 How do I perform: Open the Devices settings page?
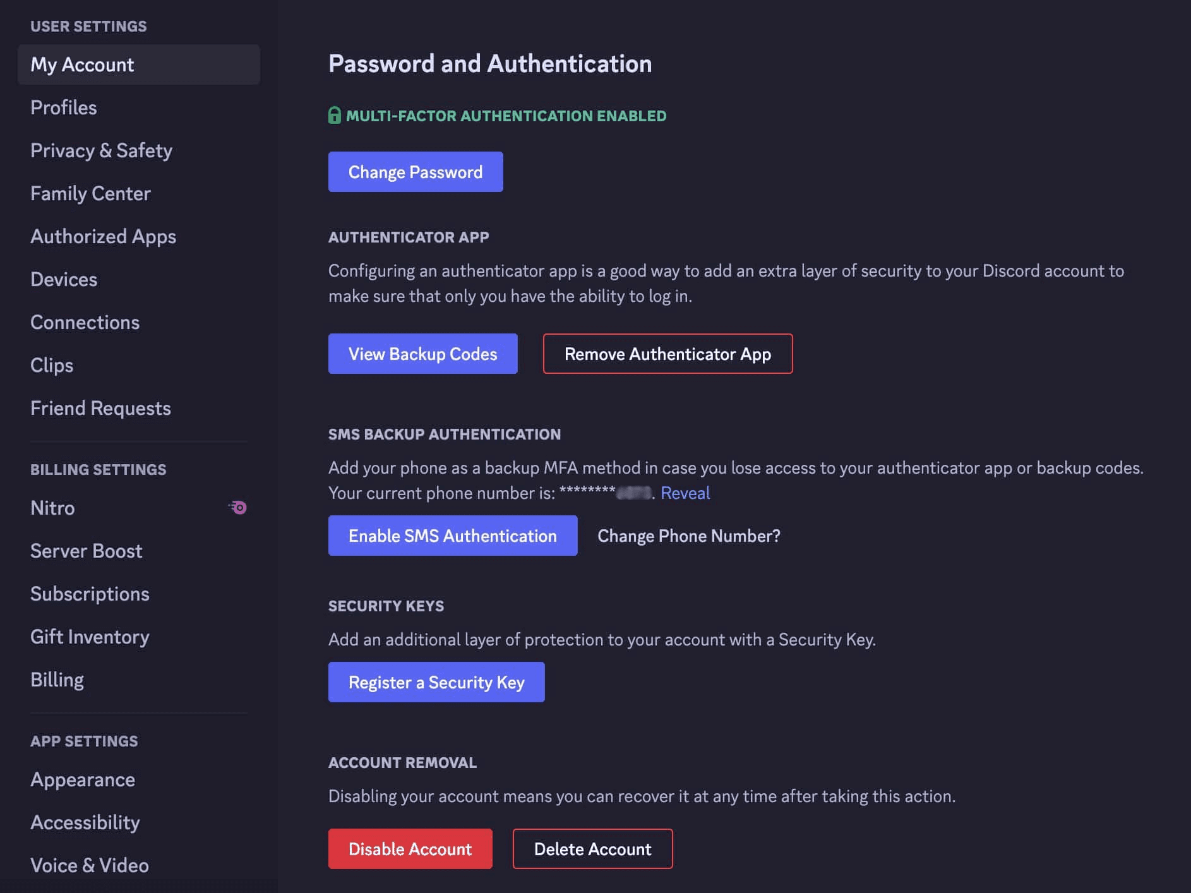click(x=139, y=279)
